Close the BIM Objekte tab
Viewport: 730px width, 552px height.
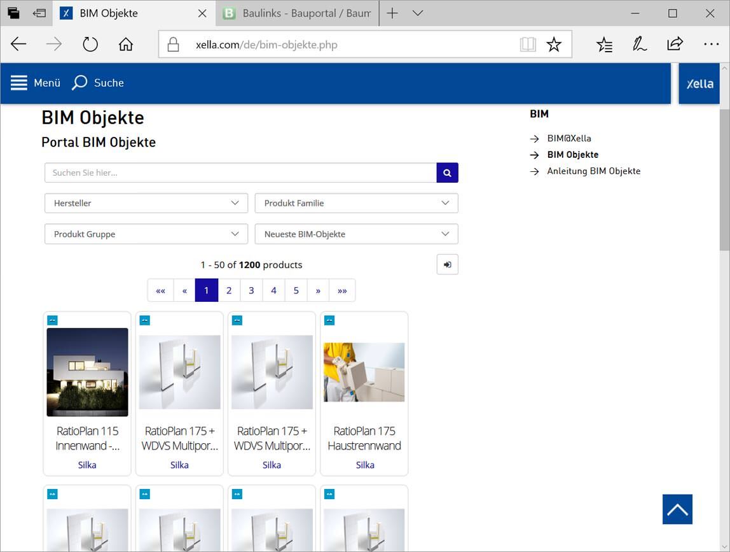(x=202, y=13)
